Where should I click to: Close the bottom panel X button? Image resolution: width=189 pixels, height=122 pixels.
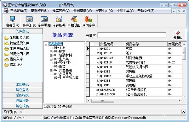(184, 112)
